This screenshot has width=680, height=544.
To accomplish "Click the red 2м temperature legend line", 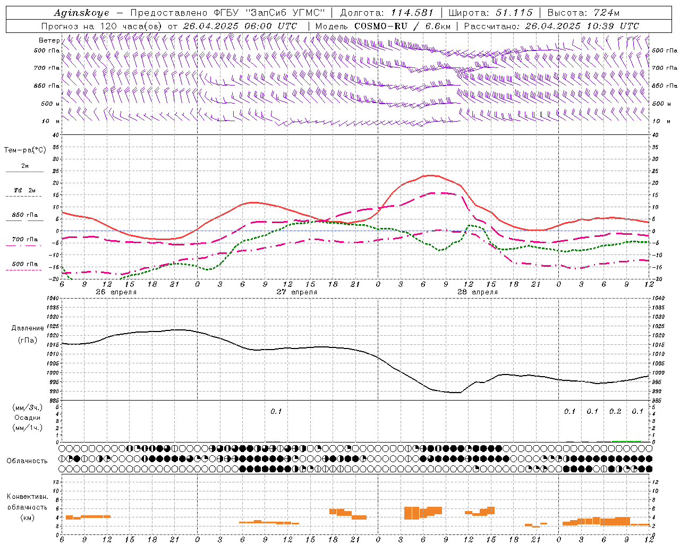I will click(x=24, y=172).
